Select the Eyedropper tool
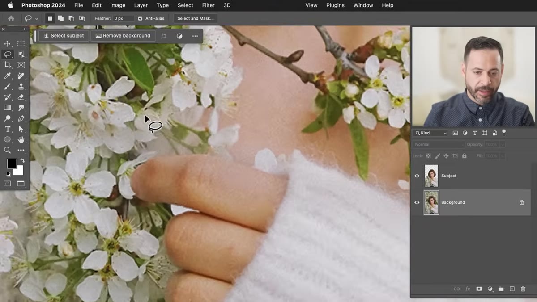 [x=8, y=76]
